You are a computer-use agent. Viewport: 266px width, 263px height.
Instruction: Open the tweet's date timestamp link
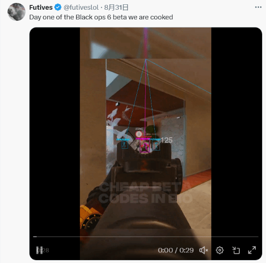point(116,7)
